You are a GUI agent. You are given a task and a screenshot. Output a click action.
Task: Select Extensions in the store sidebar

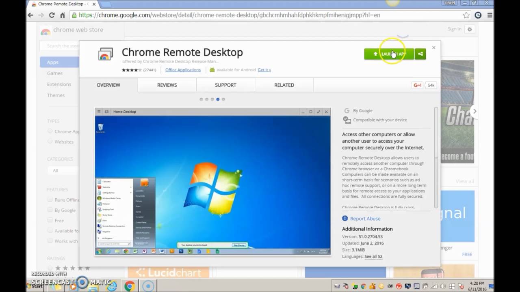59,84
